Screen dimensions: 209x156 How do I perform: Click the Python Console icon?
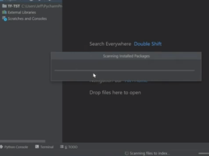tap(2, 147)
